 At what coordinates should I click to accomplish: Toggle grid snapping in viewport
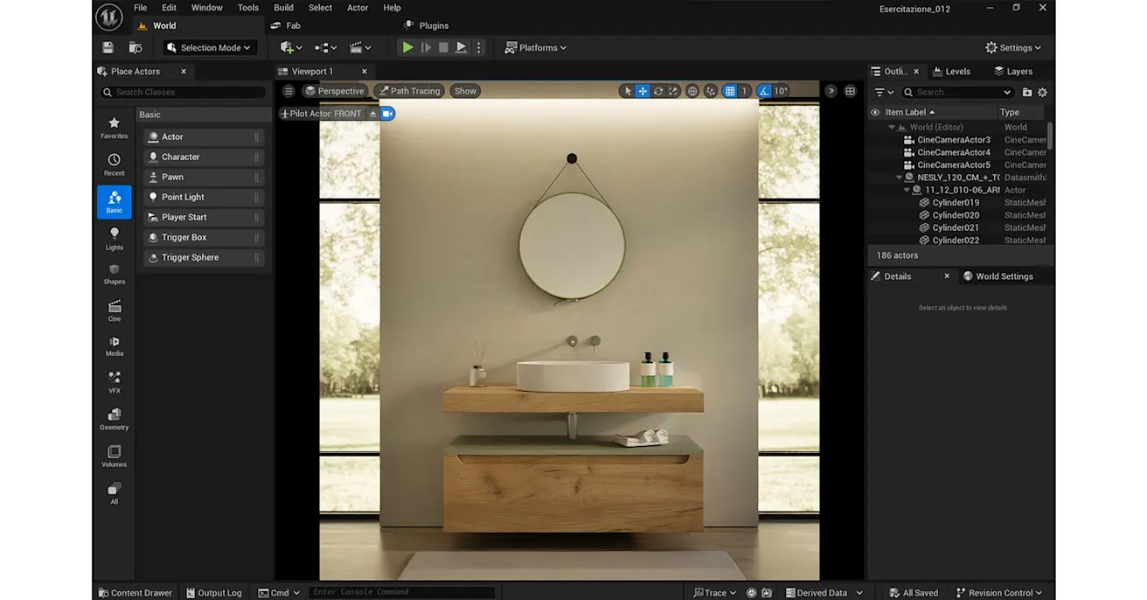[730, 91]
